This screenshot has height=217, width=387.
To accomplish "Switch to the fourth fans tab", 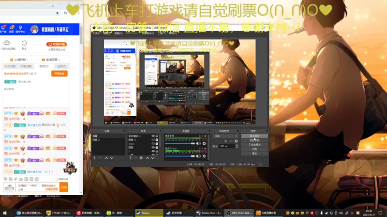I will [x=61, y=66].
